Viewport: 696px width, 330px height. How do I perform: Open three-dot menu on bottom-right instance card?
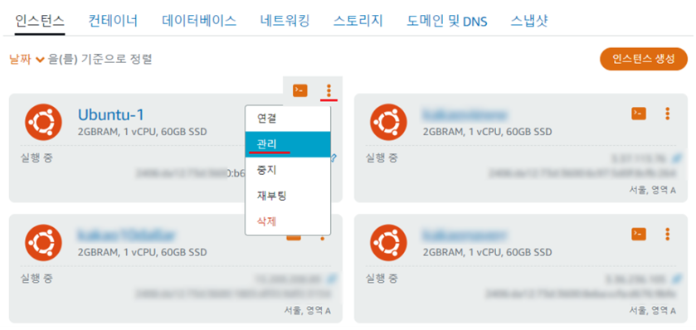click(667, 234)
